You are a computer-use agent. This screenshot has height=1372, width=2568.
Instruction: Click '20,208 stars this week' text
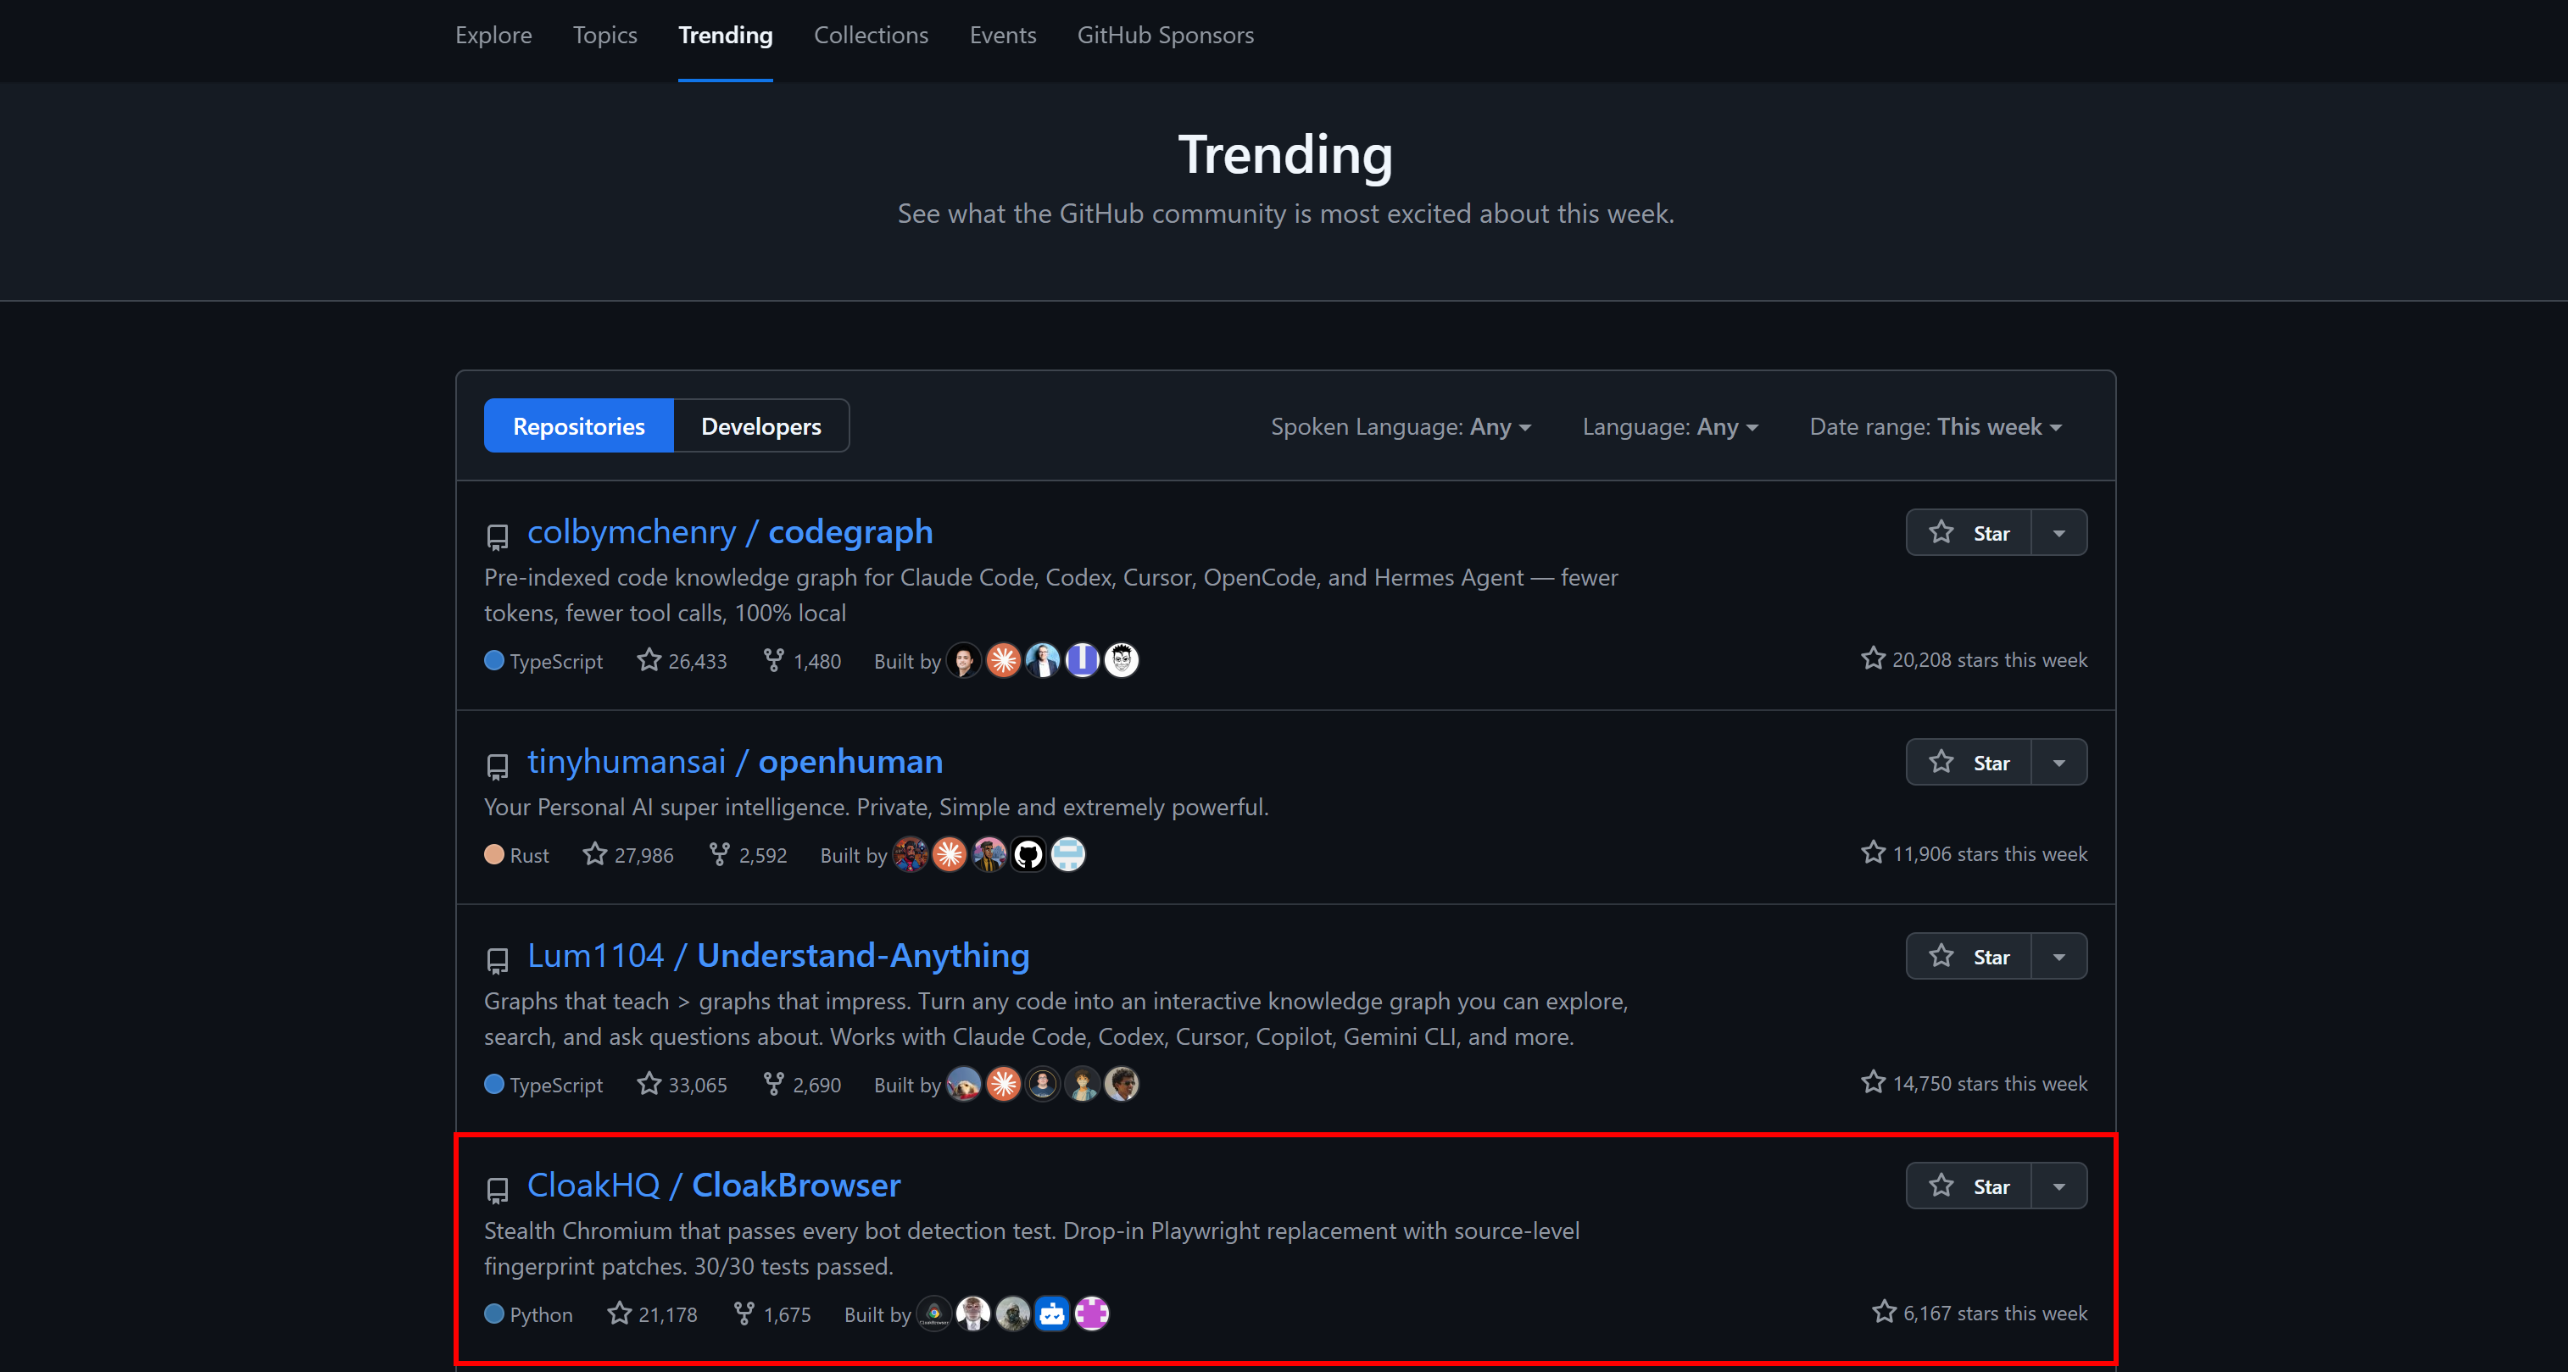(1990, 659)
